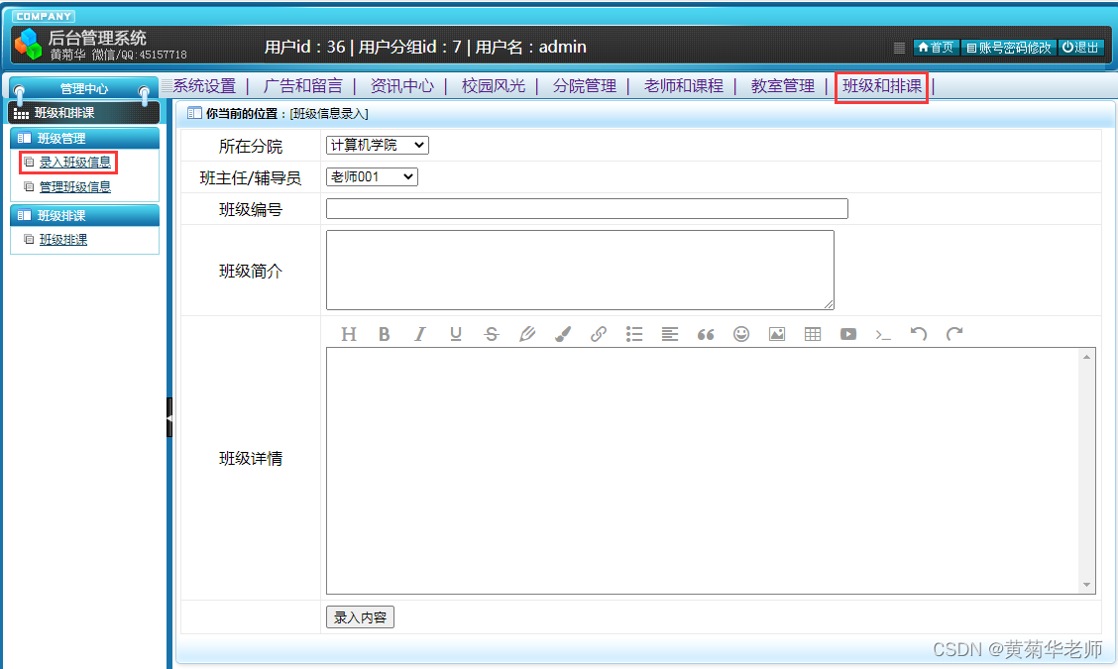Insert a hyperlink using link icon

(599, 334)
